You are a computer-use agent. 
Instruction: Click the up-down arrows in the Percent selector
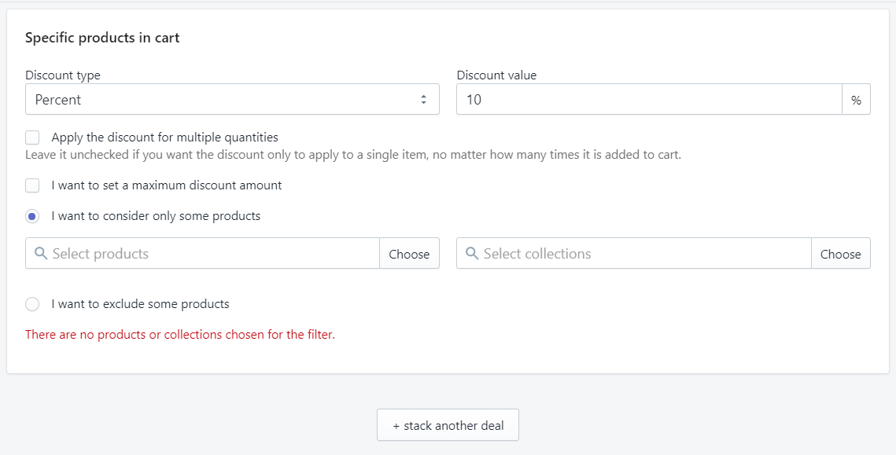423,100
